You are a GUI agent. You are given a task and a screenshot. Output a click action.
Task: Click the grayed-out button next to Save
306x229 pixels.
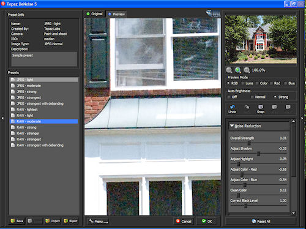[x=34, y=221]
